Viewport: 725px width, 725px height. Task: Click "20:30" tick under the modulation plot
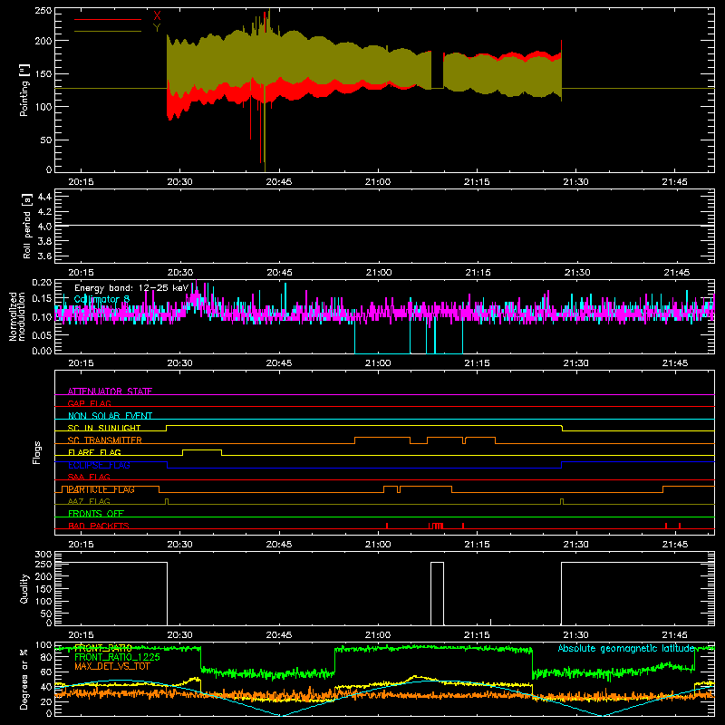tap(179, 363)
